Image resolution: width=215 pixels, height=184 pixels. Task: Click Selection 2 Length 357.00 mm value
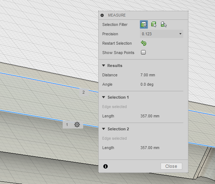tap(150, 148)
